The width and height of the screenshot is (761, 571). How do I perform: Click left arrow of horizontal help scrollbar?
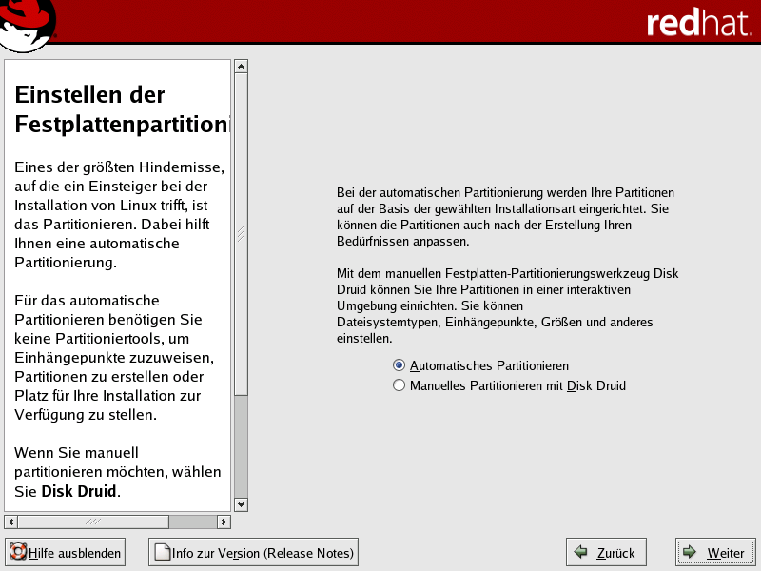pos(10,522)
